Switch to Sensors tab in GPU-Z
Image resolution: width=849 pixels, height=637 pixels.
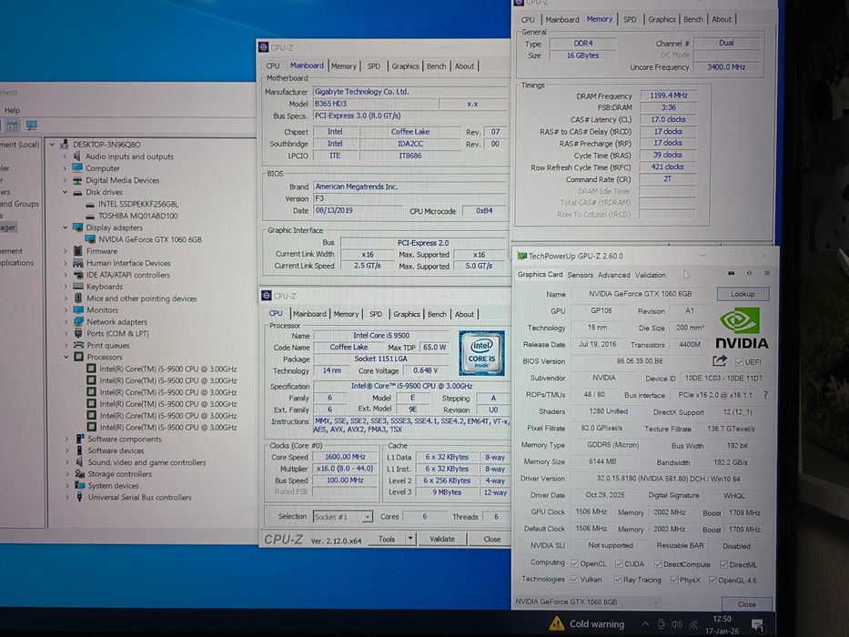coord(580,275)
